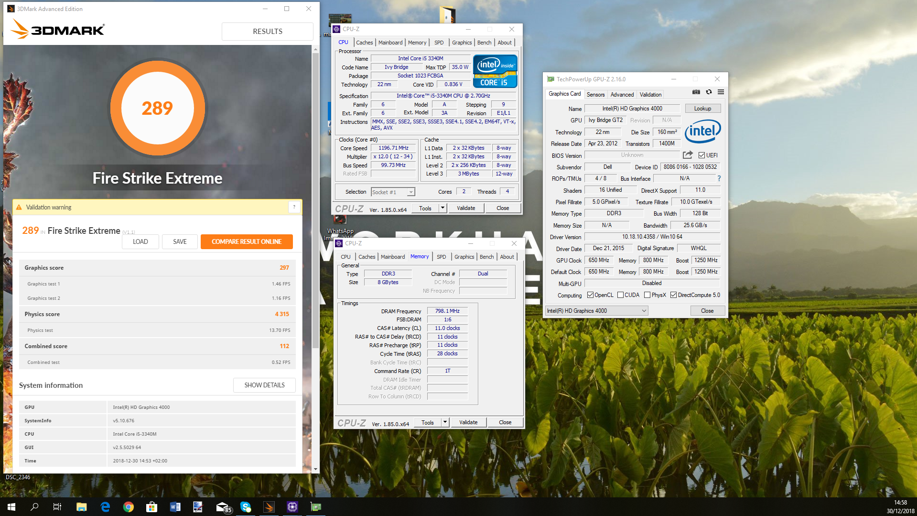
Task: Click 3DMark scrollbar down arrow
Action: point(315,470)
